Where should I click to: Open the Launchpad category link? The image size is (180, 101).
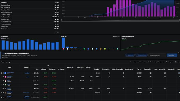pyautogui.click(x=26, y=93)
